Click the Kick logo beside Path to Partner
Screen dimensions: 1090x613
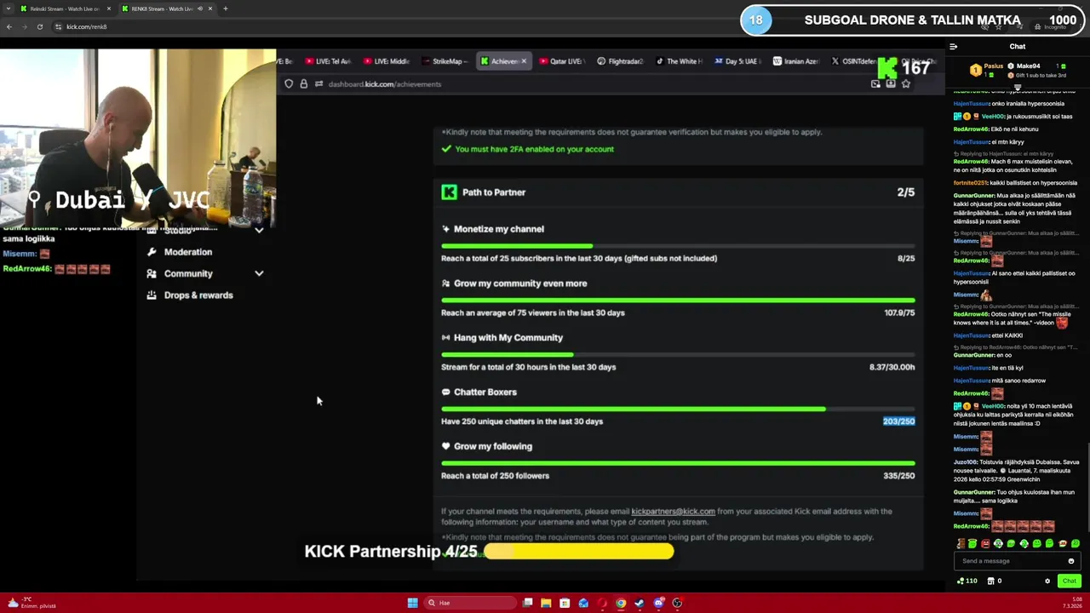coord(449,192)
